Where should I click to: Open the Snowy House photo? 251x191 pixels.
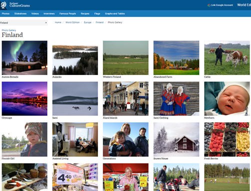176,139
